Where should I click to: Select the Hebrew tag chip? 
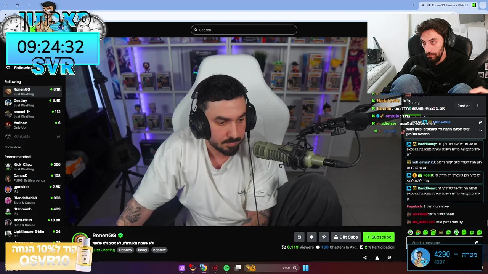[125, 250]
